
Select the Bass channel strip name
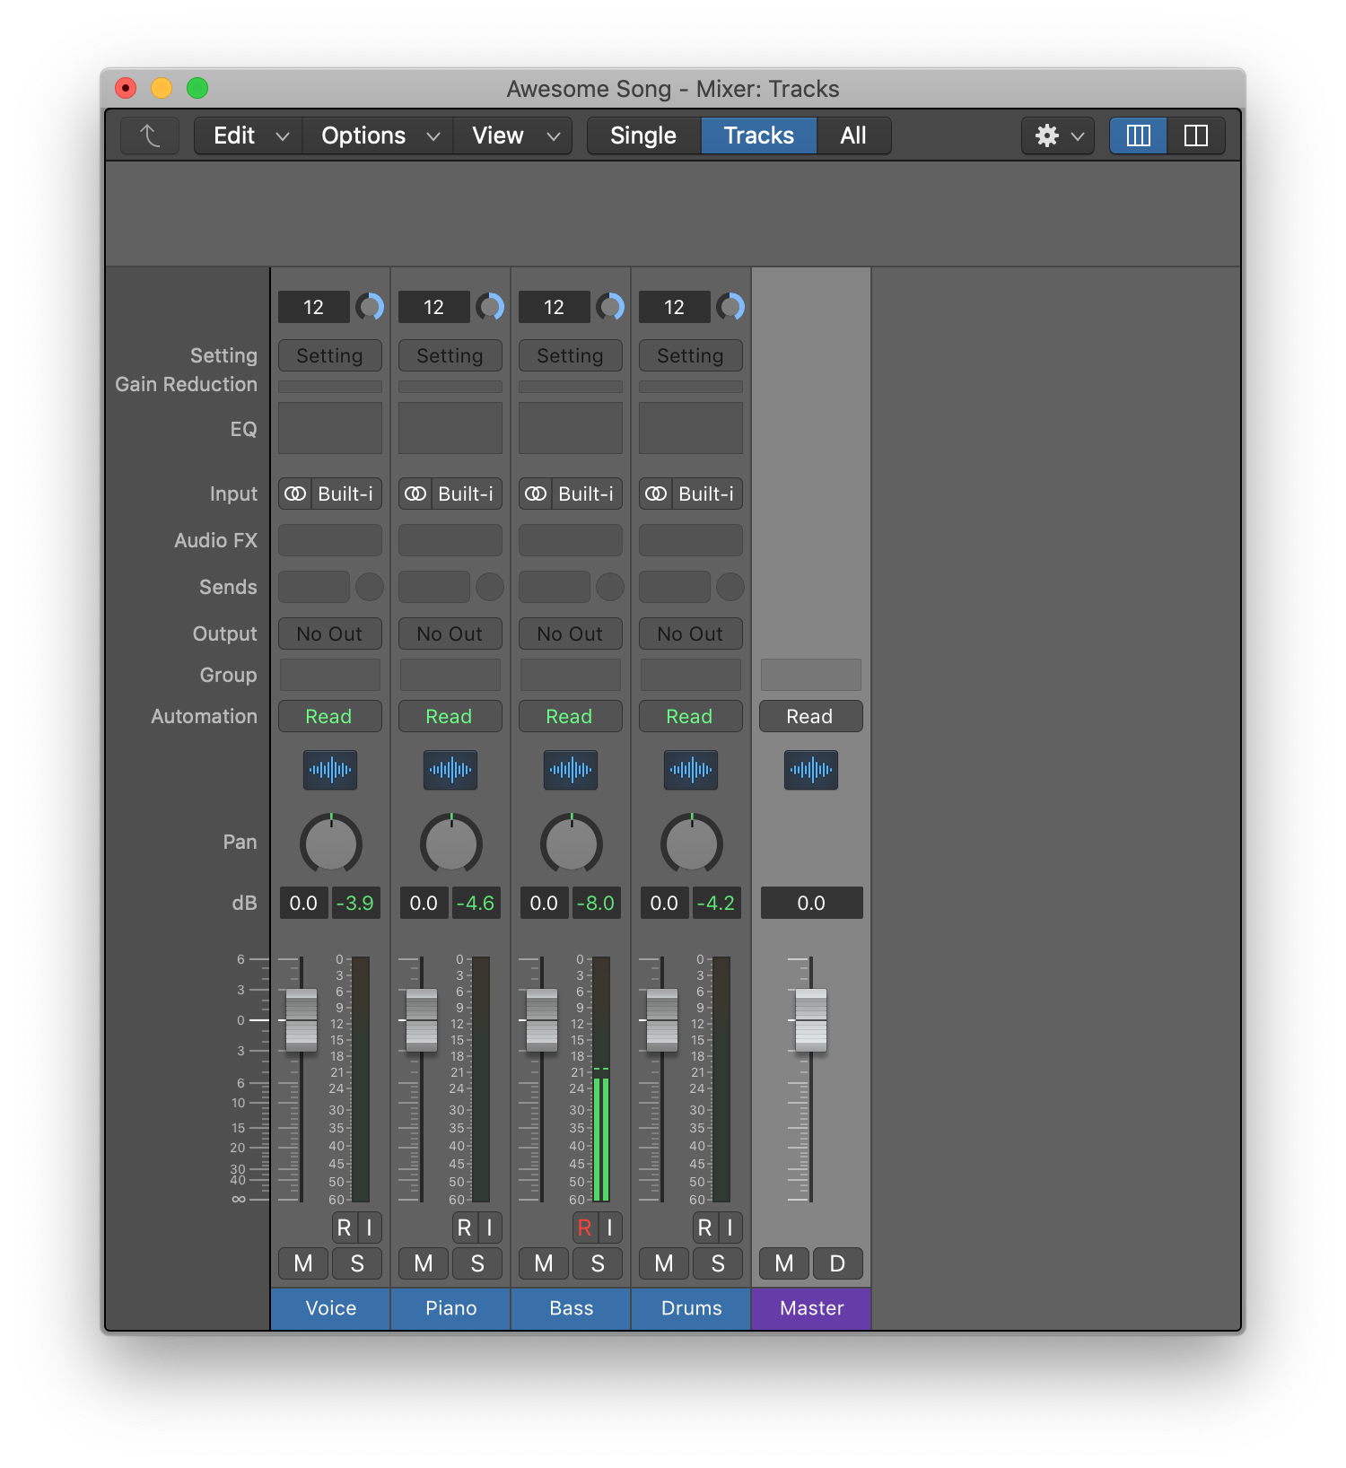click(571, 1308)
